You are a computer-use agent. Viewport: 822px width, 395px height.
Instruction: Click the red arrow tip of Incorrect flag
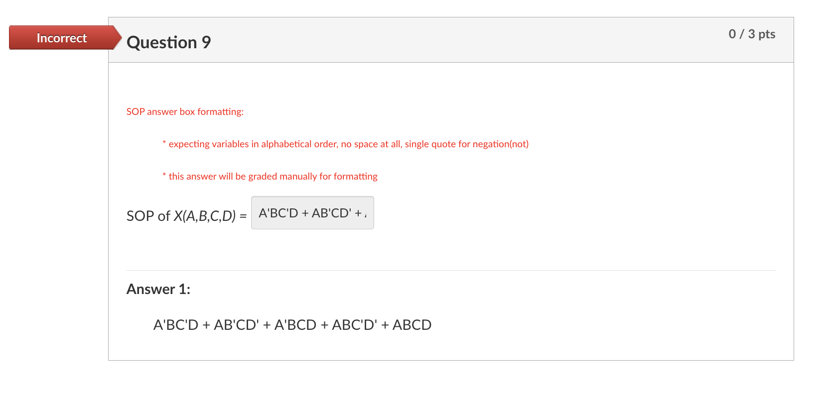coord(119,37)
